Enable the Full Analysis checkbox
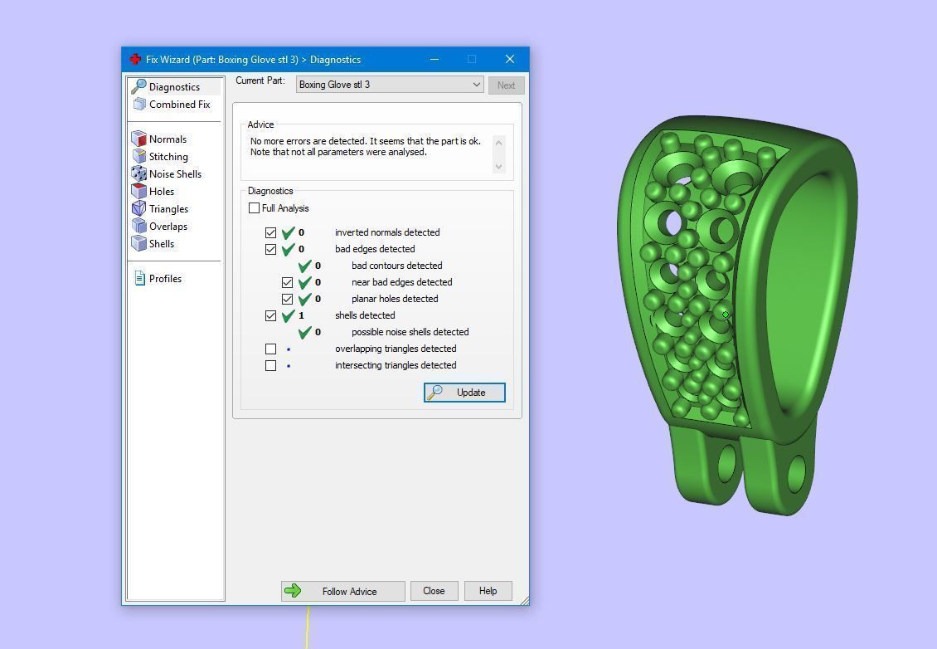The width and height of the screenshot is (937, 649). pos(254,208)
